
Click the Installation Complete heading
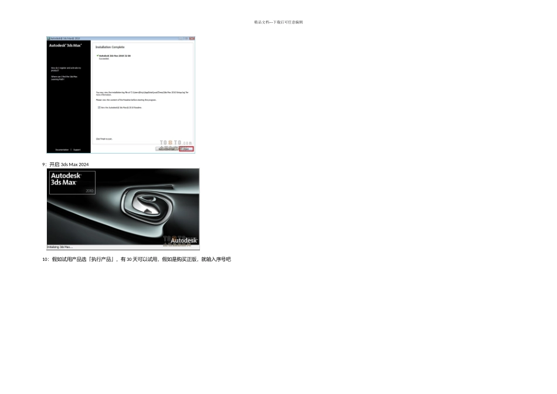[x=110, y=47]
